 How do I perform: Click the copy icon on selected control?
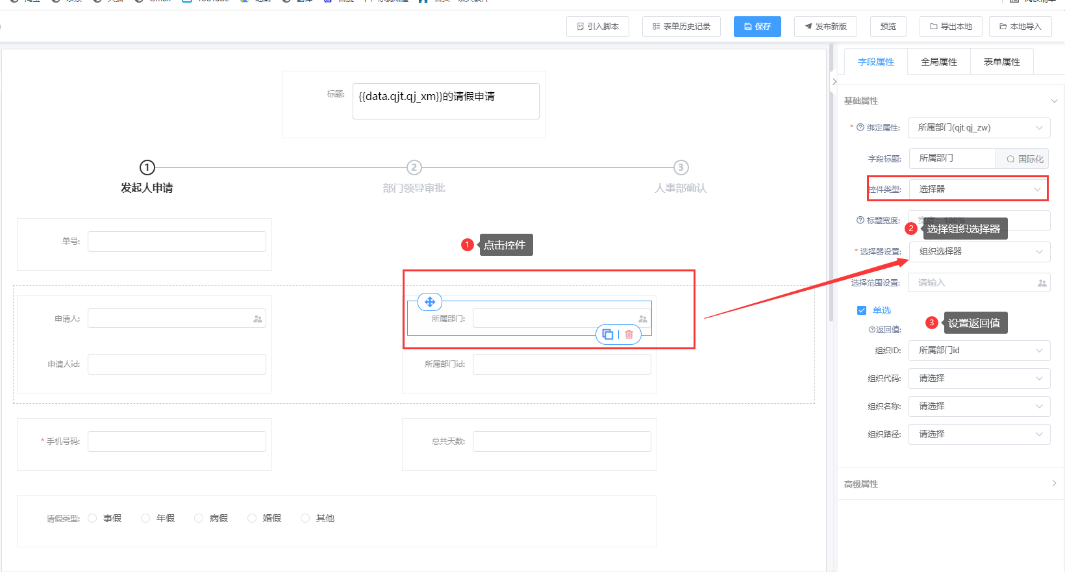click(x=608, y=334)
